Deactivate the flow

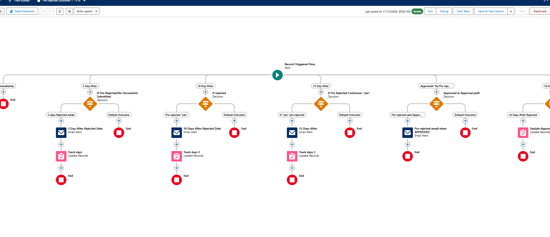[540, 11]
